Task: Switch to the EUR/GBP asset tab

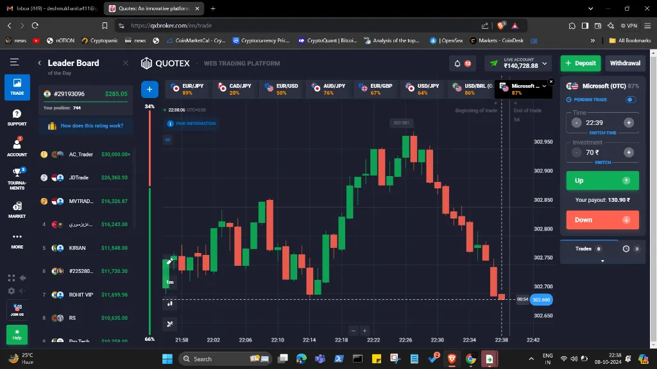Action: click(x=375, y=89)
